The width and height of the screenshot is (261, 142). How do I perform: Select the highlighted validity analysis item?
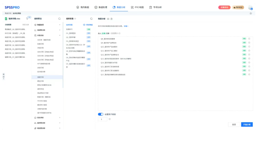(x=47, y=77)
